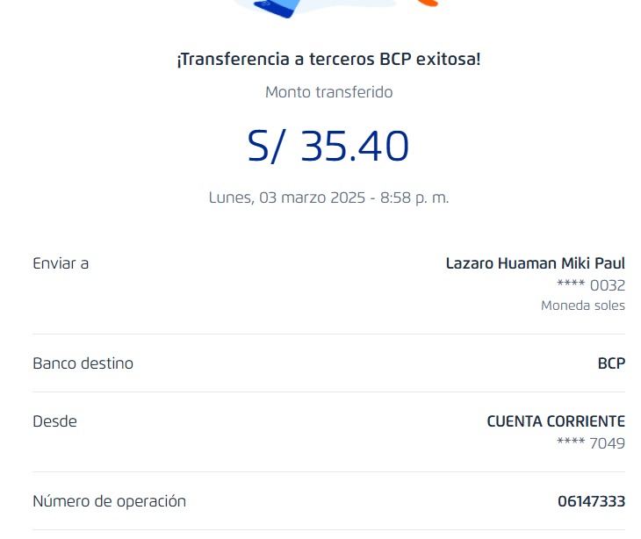641x539 pixels.
Task: Click the "Número de operación" label
Action: click(109, 501)
